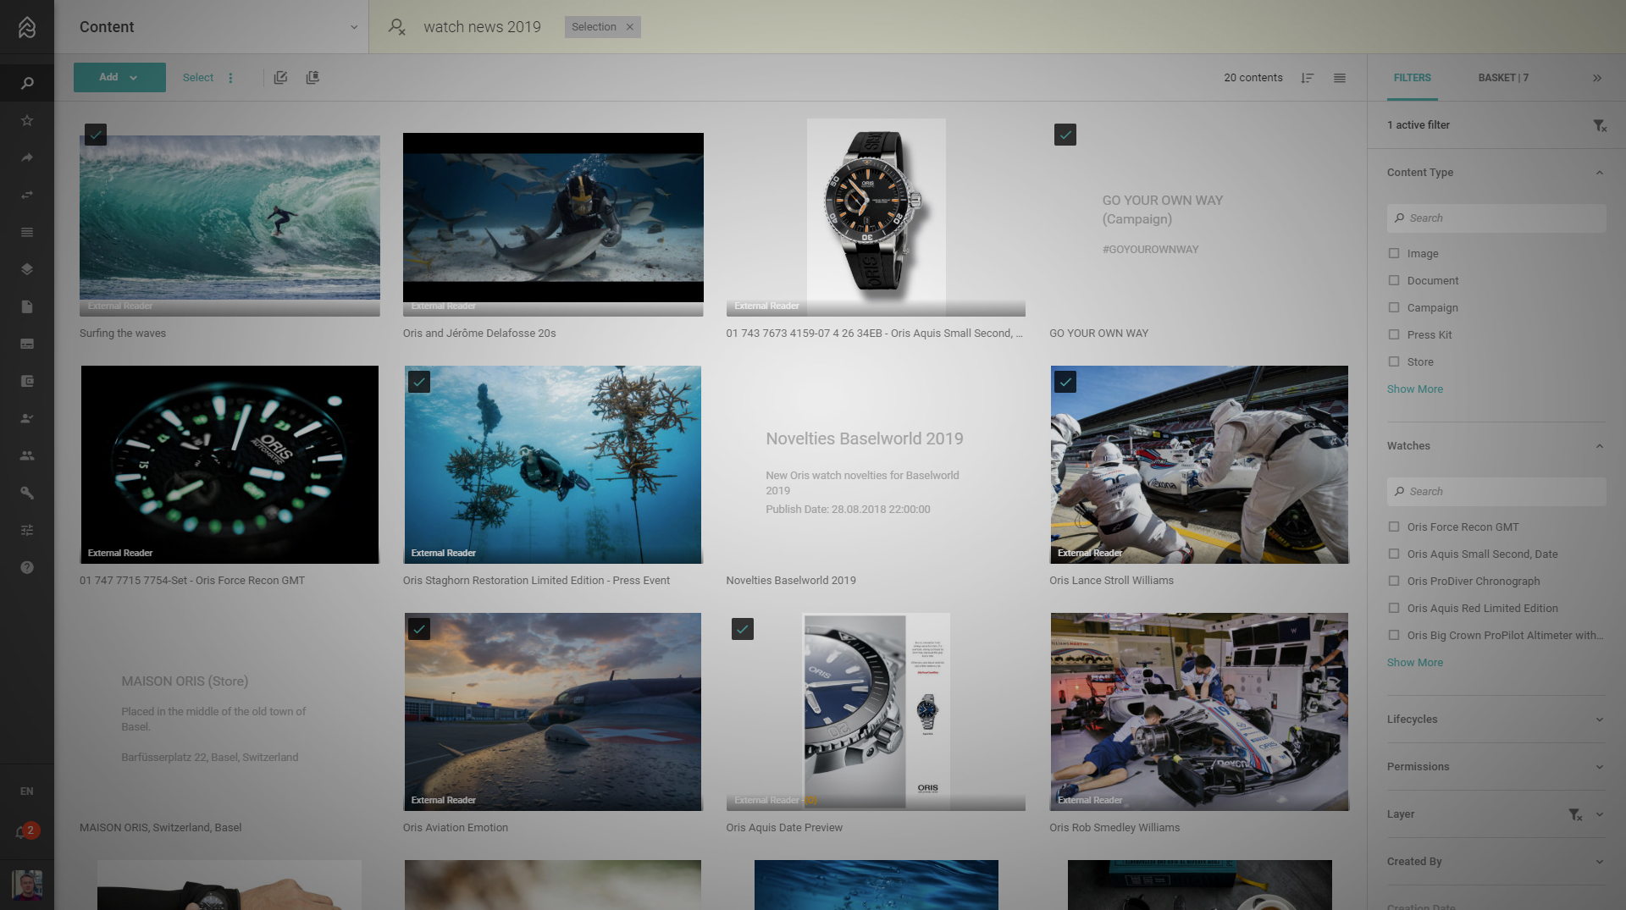
Task: Open the Select more options menu
Action: click(230, 77)
